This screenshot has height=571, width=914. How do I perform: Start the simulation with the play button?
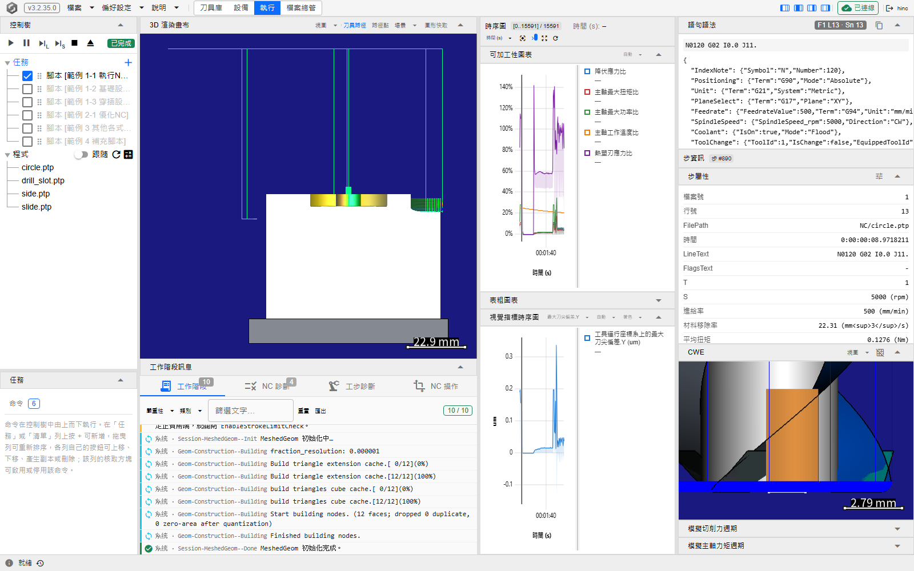click(x=11, y=43)
